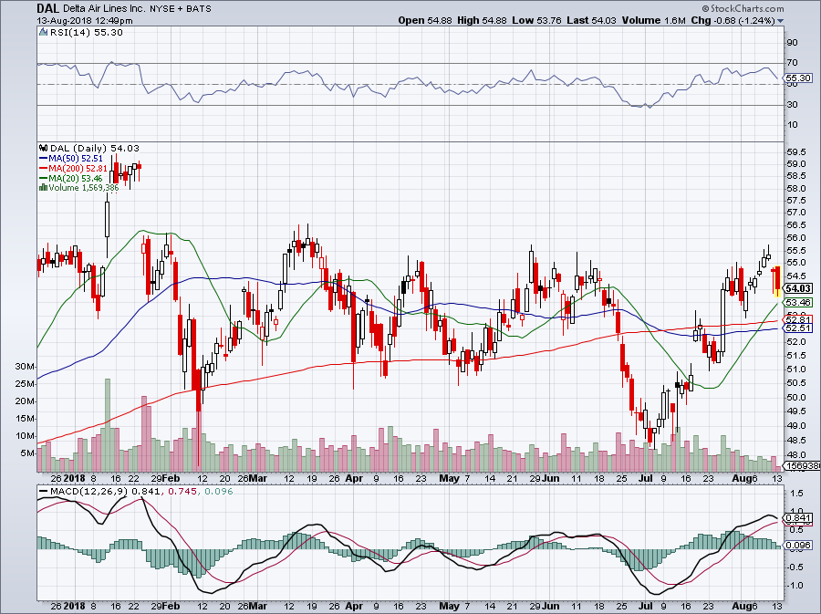The width and height of the screenshot is (821, 614).
Task: Click the DAL (Daily) 54.03 legend label
Action: tap(95, 149)
